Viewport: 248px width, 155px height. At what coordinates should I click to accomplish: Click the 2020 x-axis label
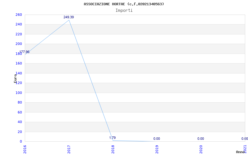[x=201, y=150]
